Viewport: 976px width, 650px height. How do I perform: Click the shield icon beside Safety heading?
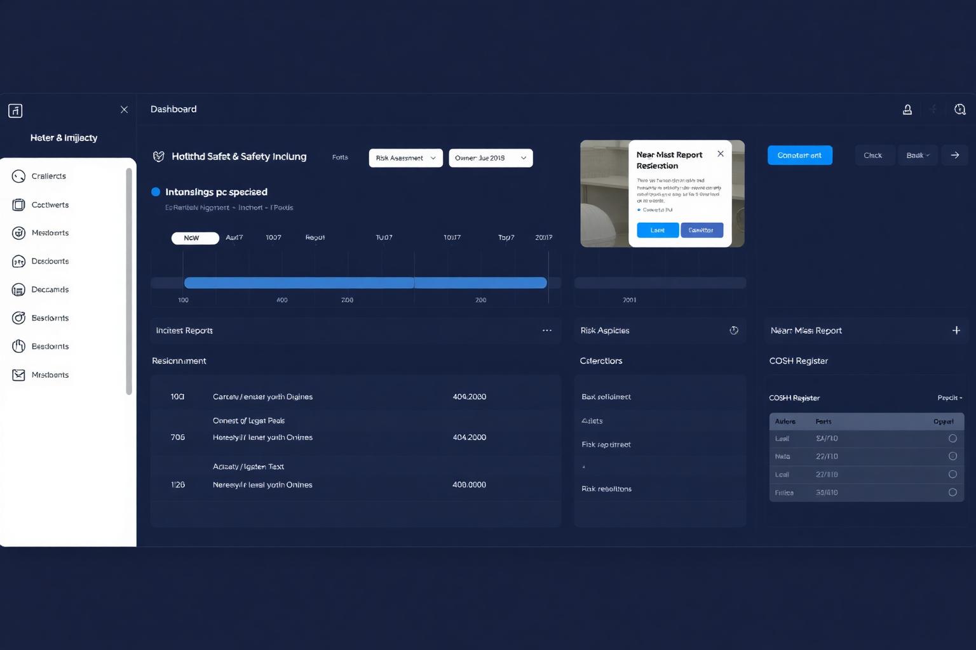click(x=159, y=157)
